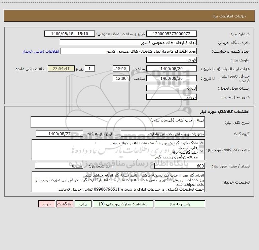Click specifications text line چاپ:افست
Screen dimensions: 259x250
188,148
